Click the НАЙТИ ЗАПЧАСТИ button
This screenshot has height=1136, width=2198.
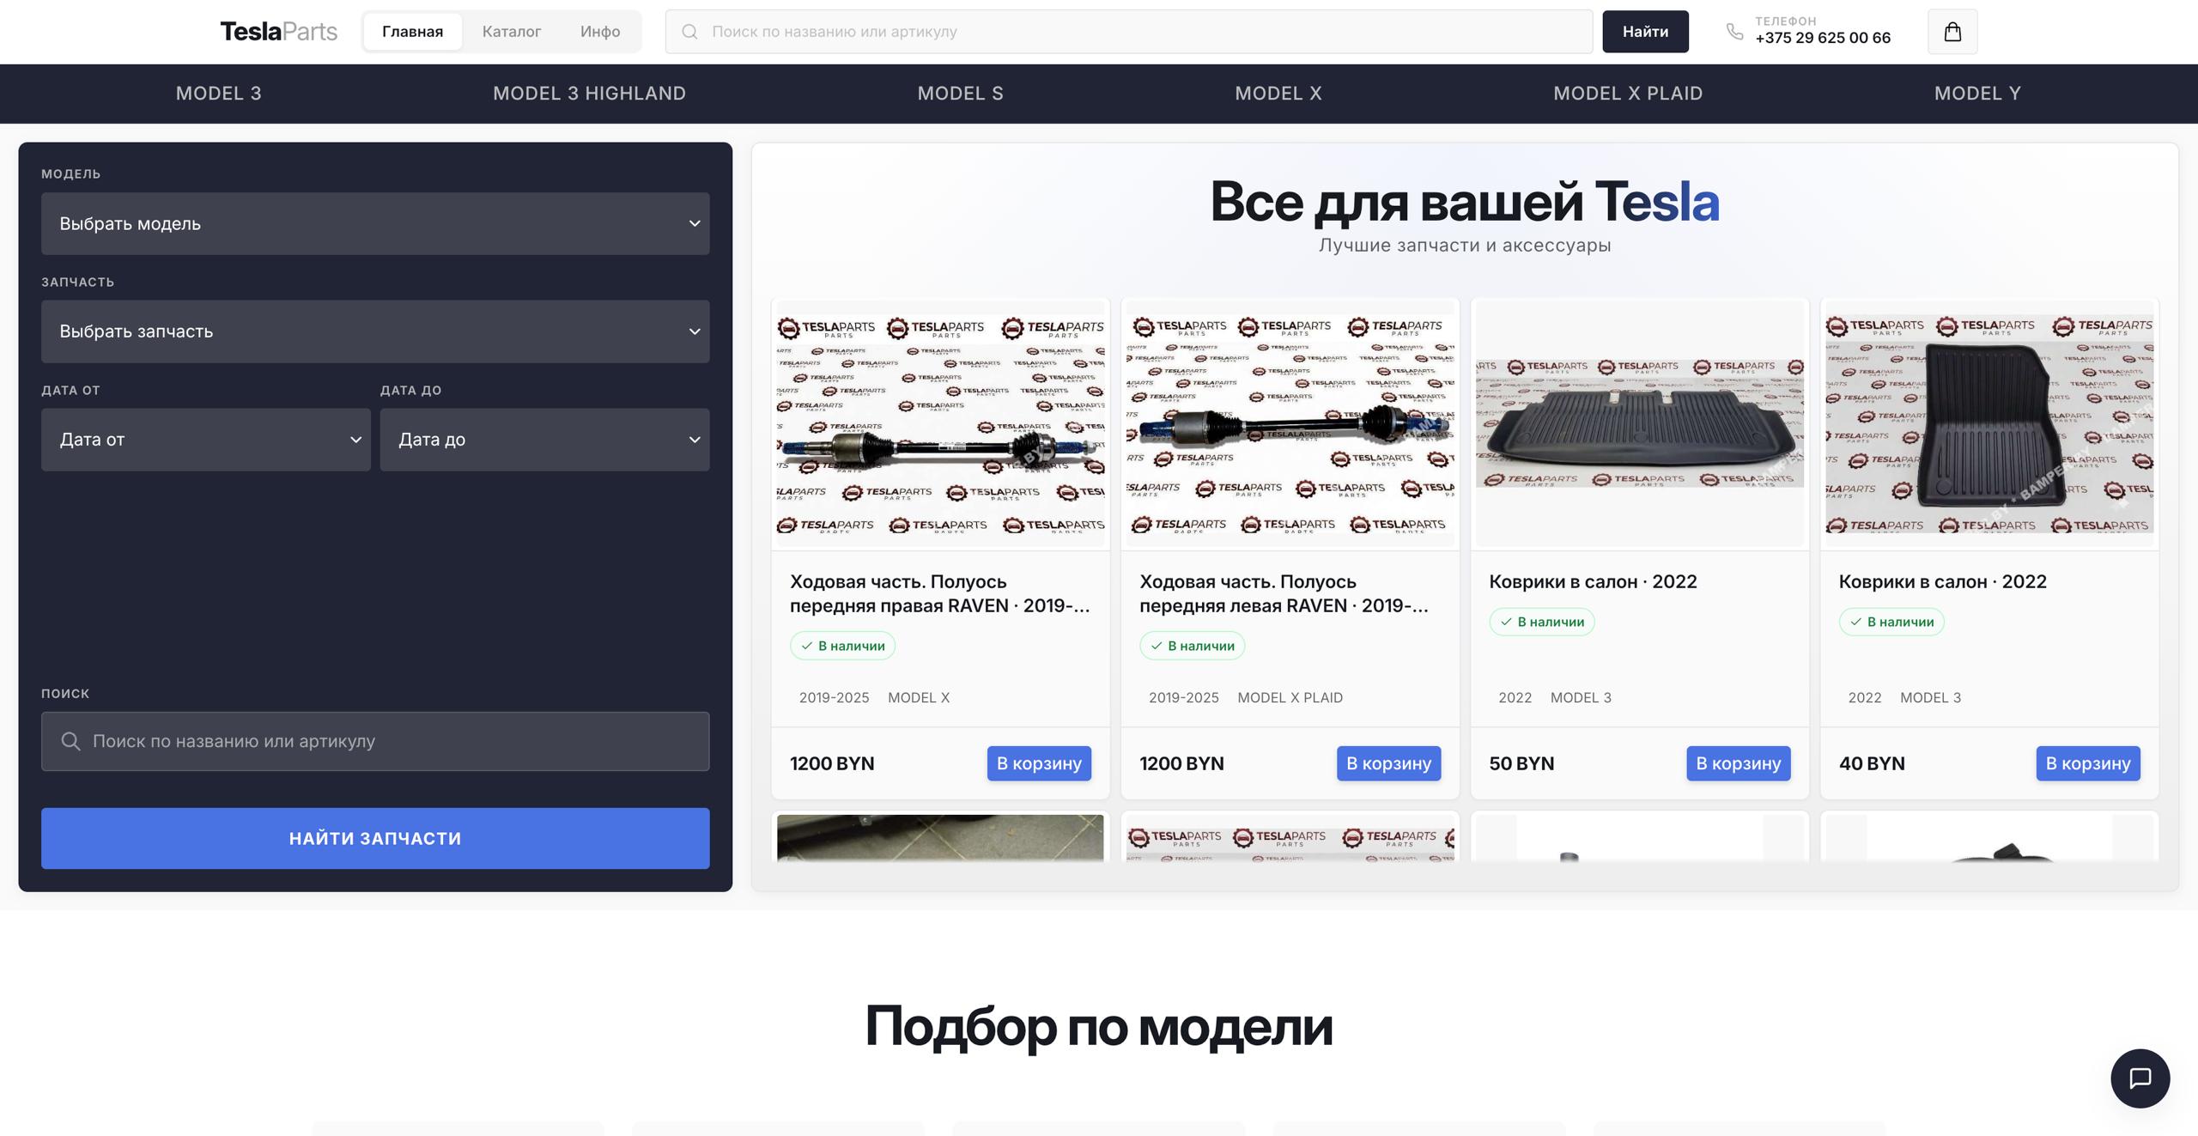375,838
